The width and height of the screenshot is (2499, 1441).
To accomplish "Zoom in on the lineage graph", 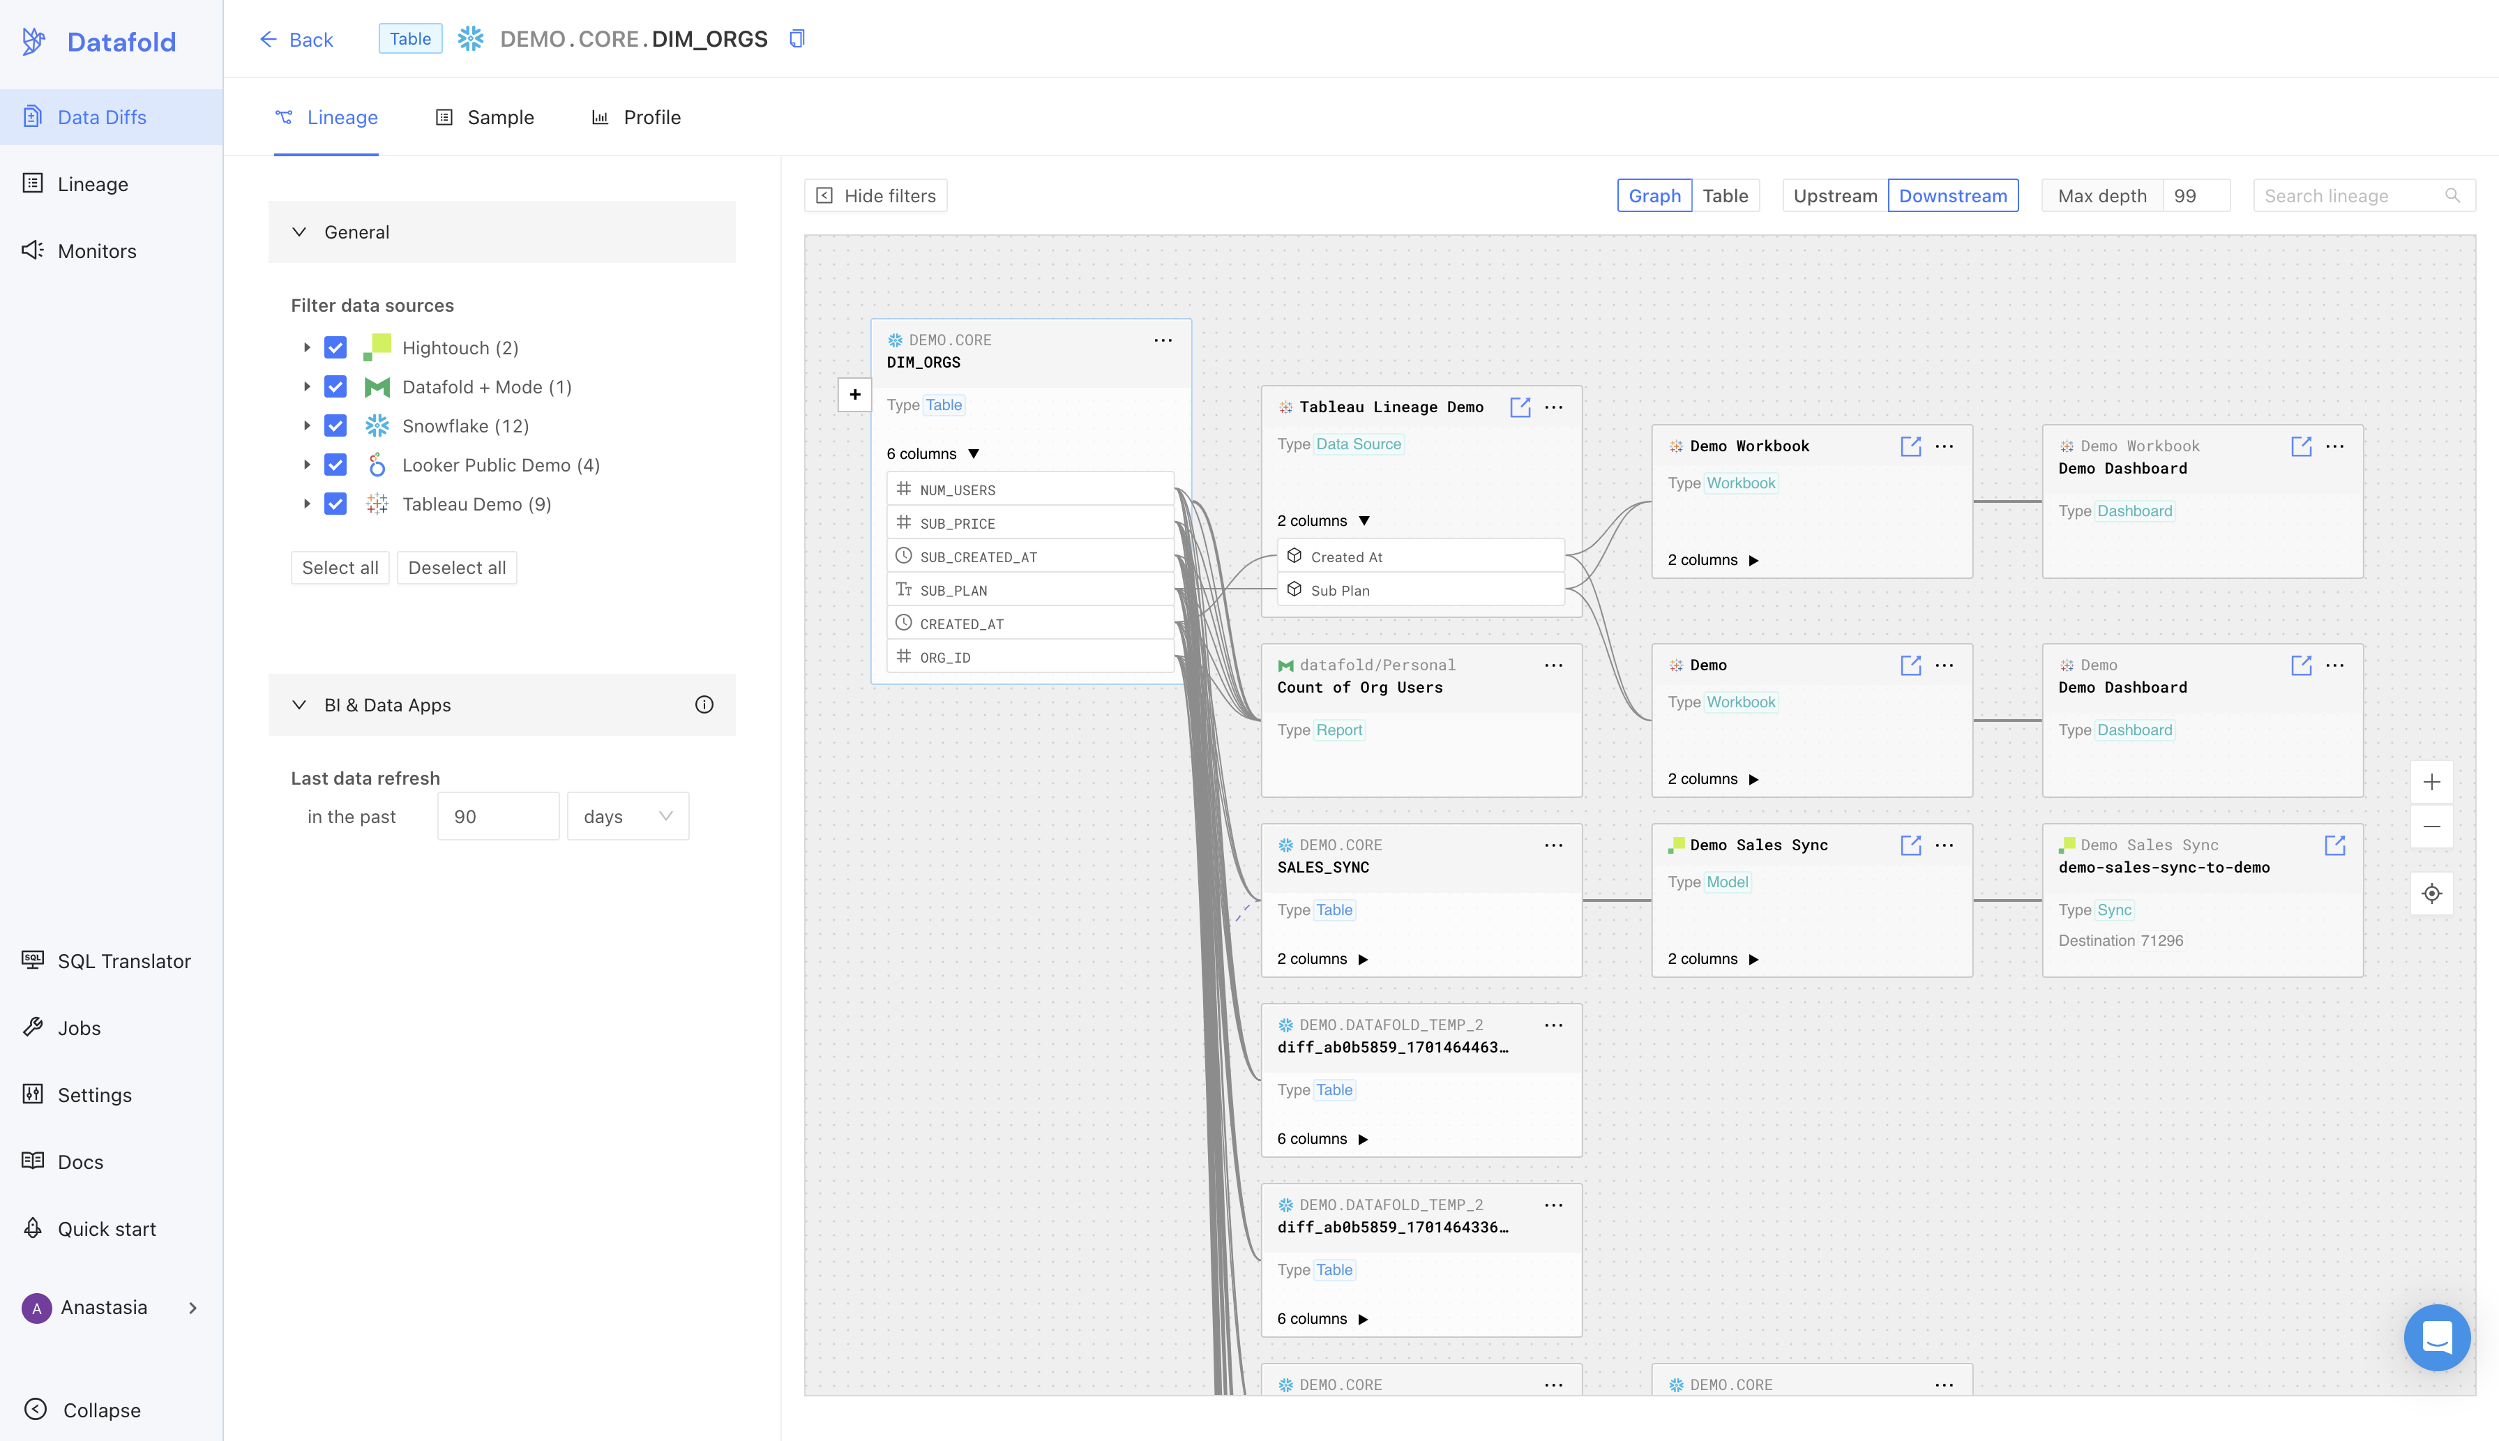I will 2432,782.
